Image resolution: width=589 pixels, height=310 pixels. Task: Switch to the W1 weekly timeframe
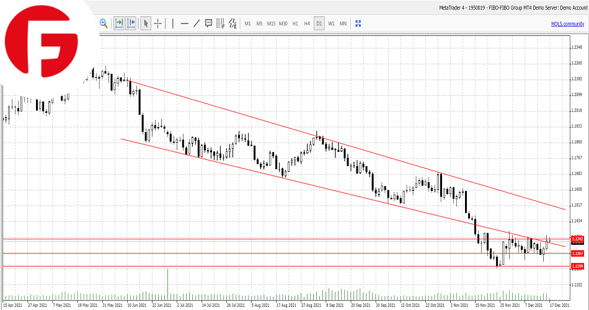point(331,24)
